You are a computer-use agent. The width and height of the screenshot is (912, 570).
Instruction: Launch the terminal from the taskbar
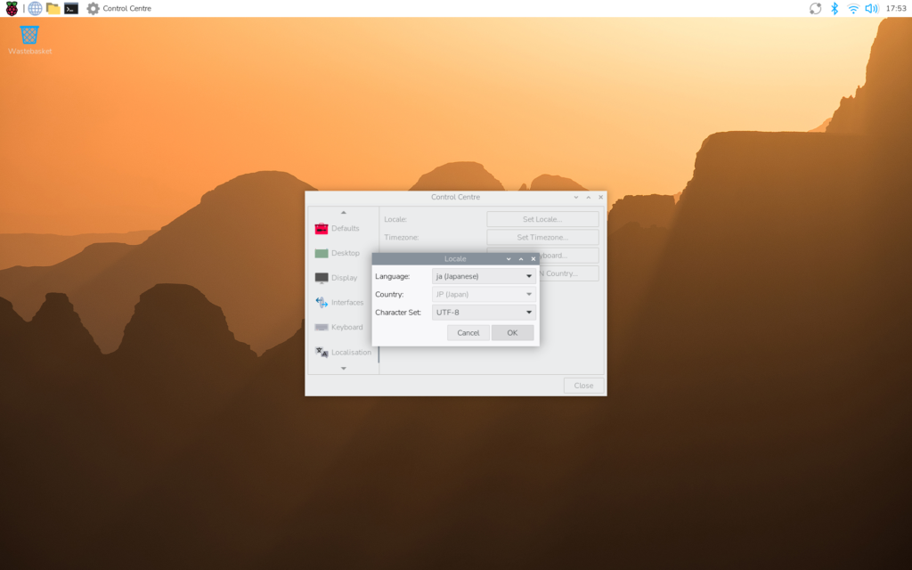71,8
